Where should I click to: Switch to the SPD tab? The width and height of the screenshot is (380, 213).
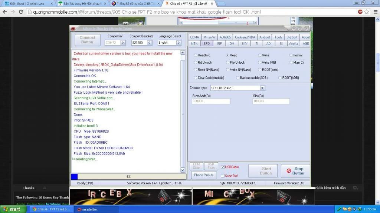coord(207,44)
